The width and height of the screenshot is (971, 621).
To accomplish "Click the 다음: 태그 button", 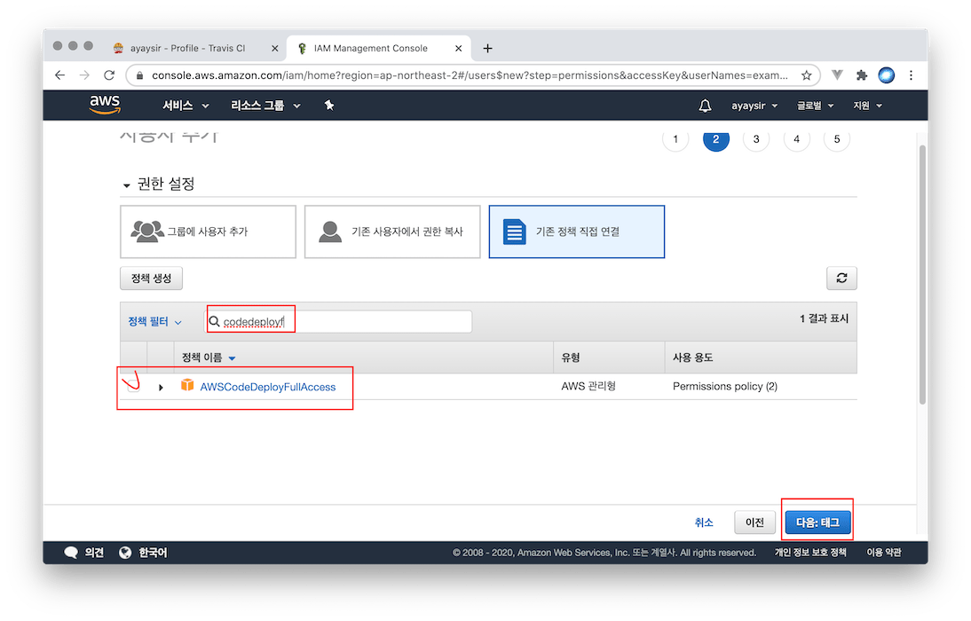I will 817,523.
